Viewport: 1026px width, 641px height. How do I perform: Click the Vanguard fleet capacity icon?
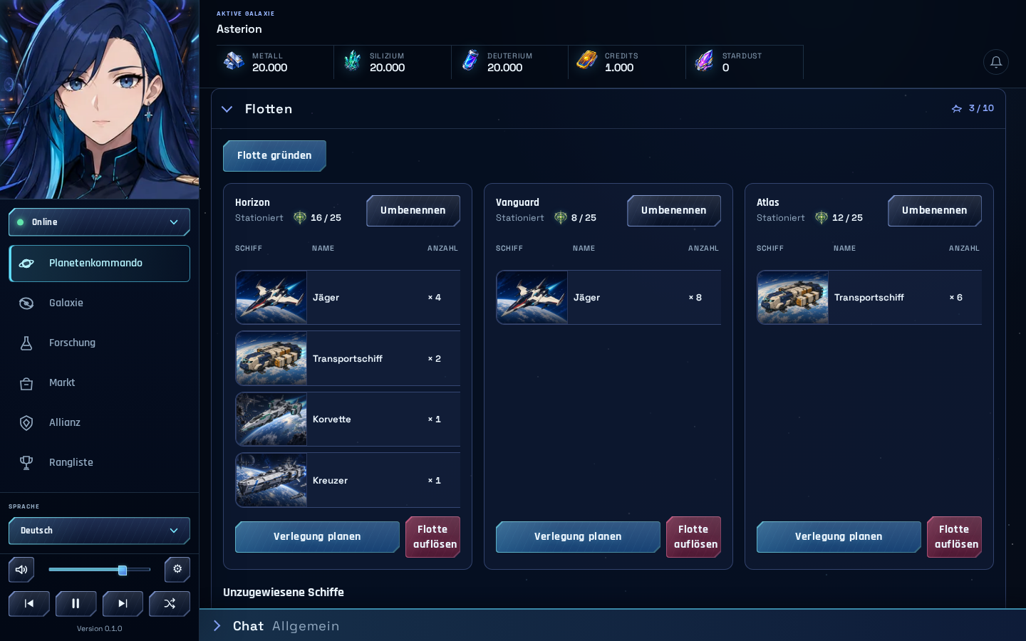[x=561, y=218]
